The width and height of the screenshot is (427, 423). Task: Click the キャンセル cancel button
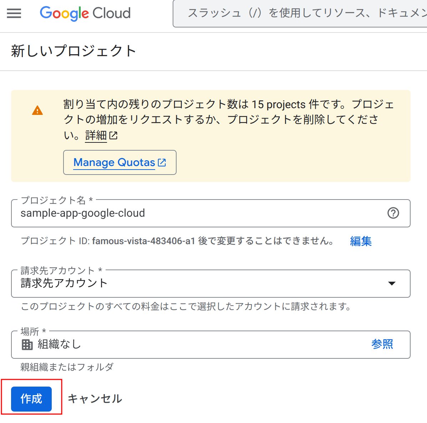(x=95, y=399)
